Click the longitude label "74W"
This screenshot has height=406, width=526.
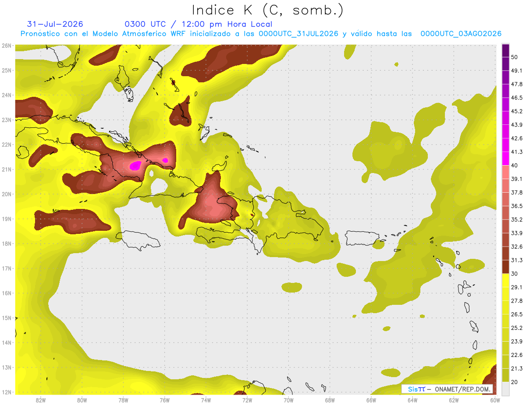point(206,400)
